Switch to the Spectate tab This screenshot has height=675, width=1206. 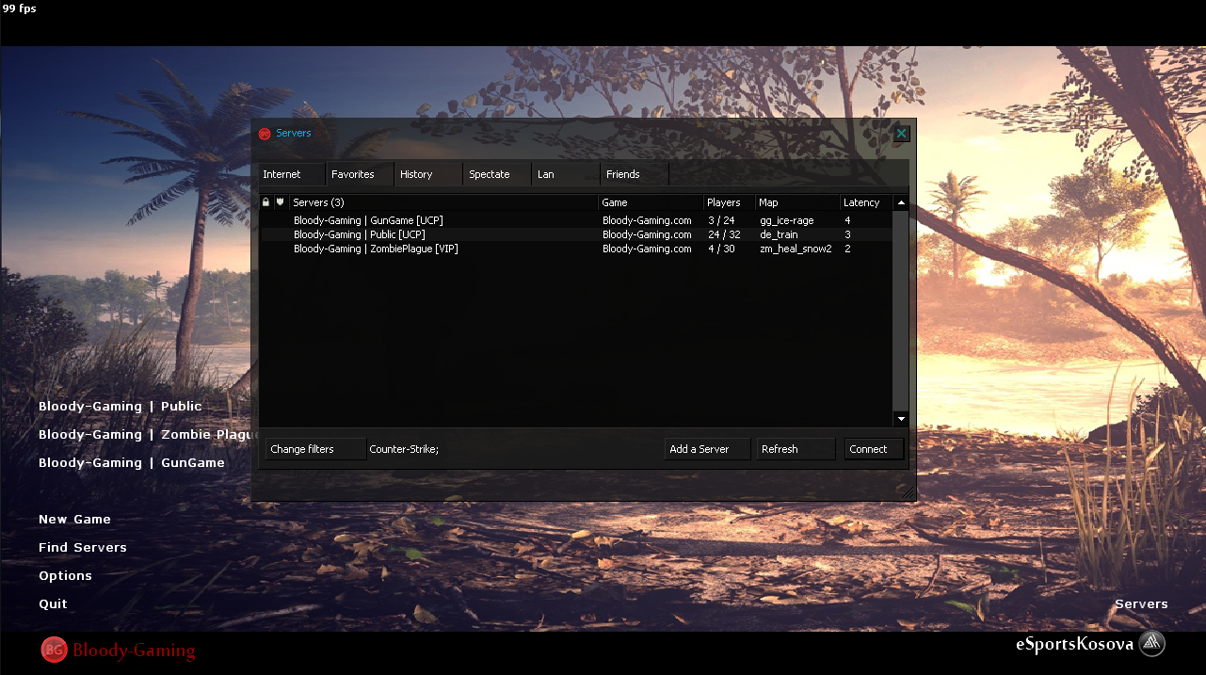tap(497, 174)
